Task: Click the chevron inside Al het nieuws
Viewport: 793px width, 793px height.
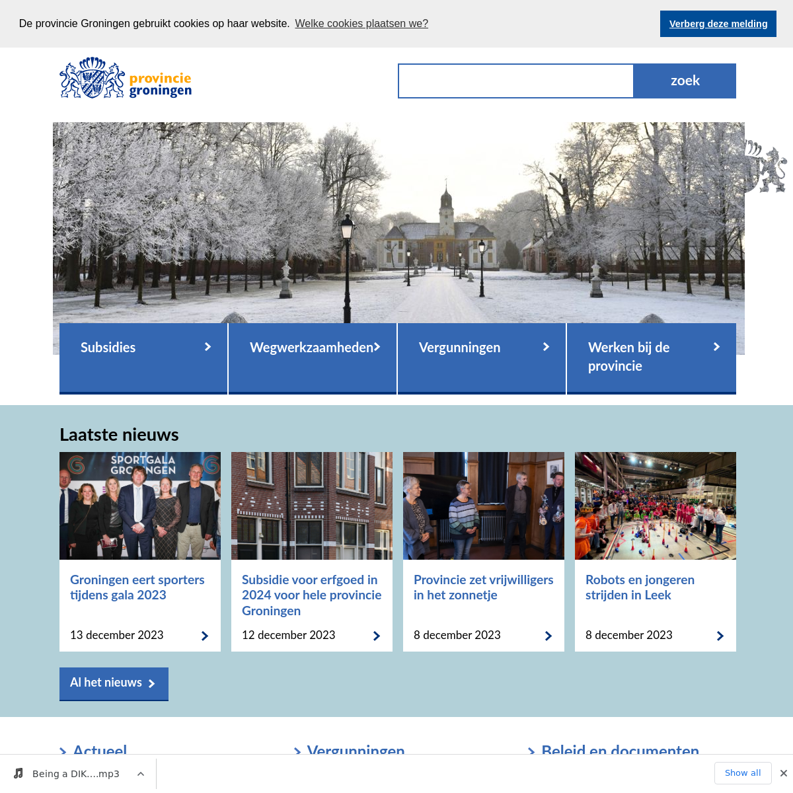Action: point(151,684)
